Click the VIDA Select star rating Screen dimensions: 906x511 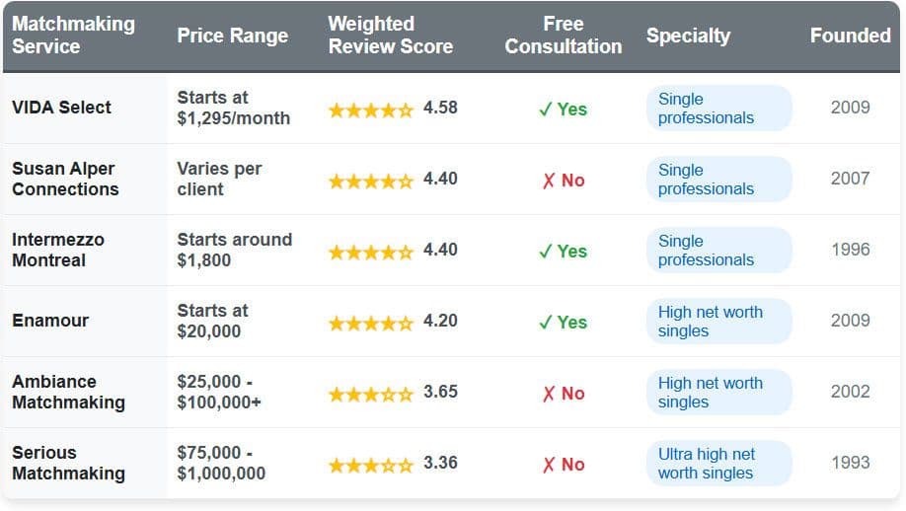click(x=371, y=109)
